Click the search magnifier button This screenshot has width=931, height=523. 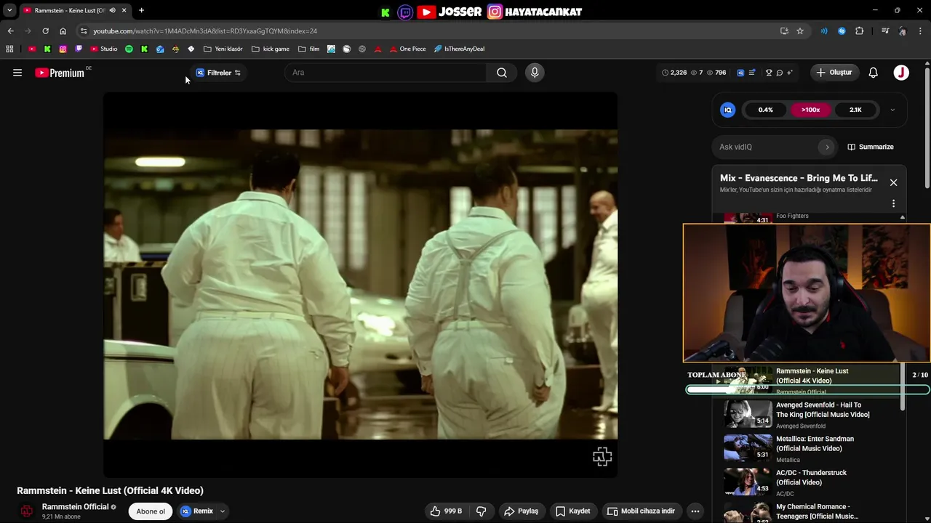502,73
